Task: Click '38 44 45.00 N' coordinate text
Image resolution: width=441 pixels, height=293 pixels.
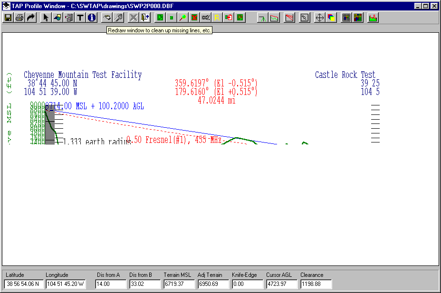Action: tap(52, 83)
